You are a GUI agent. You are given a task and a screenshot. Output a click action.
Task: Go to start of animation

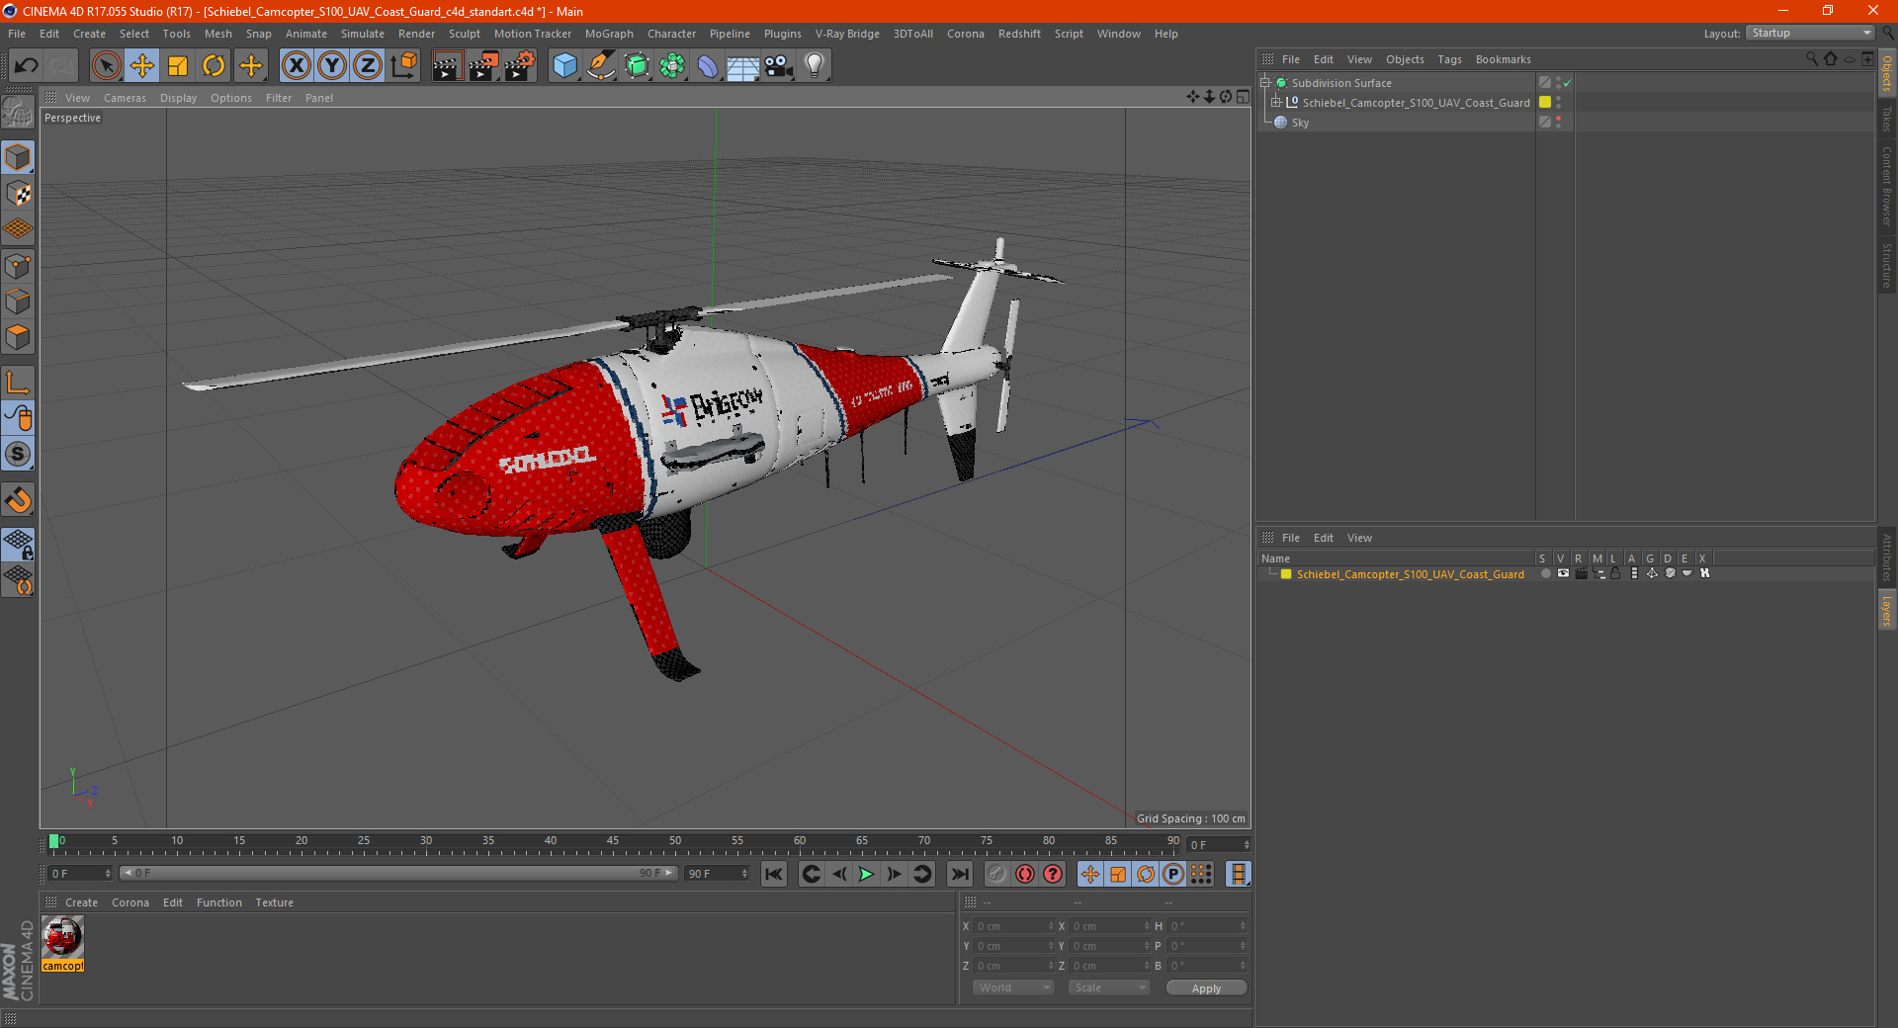774,874
